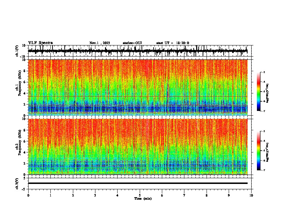
Task: Click the time axis tick label "2"
Action: click(73, 195)
